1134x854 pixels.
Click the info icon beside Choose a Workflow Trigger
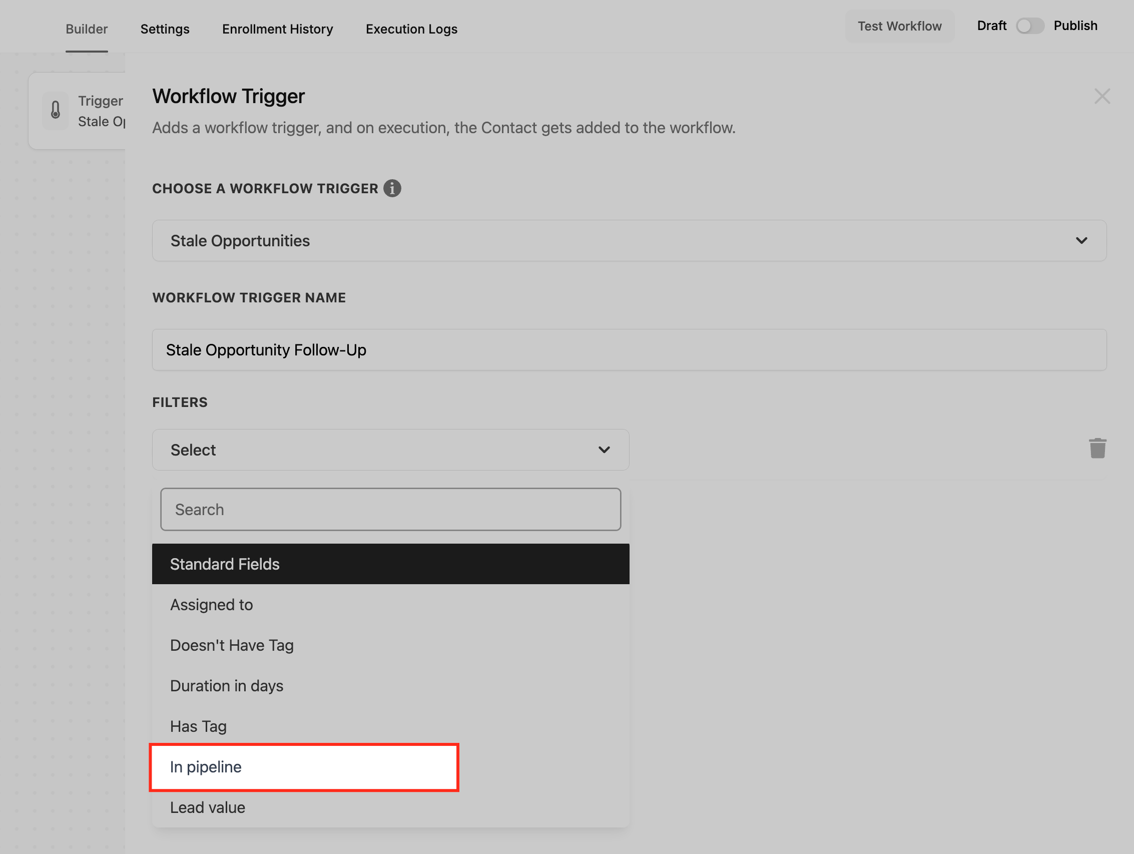pyautogui.click(x=392, y=188)
